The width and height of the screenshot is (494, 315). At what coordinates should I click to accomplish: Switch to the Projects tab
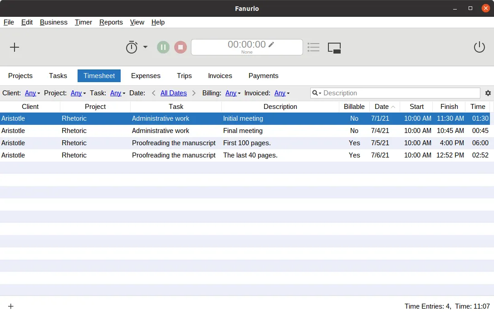pos(20,76)
